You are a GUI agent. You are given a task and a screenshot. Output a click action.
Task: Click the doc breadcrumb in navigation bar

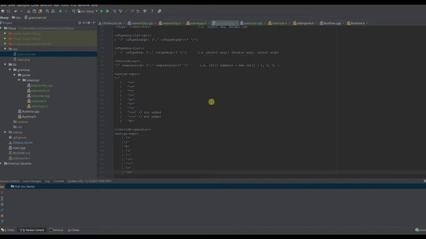click(16, 18)
